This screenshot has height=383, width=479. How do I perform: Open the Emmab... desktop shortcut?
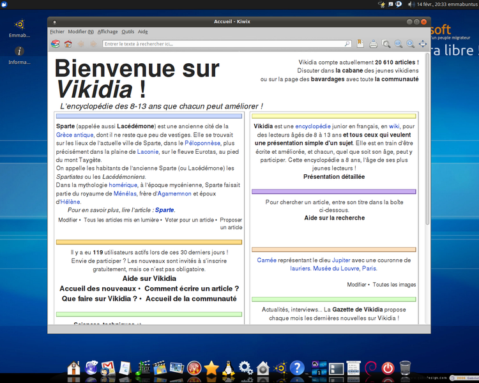(20, 29)
